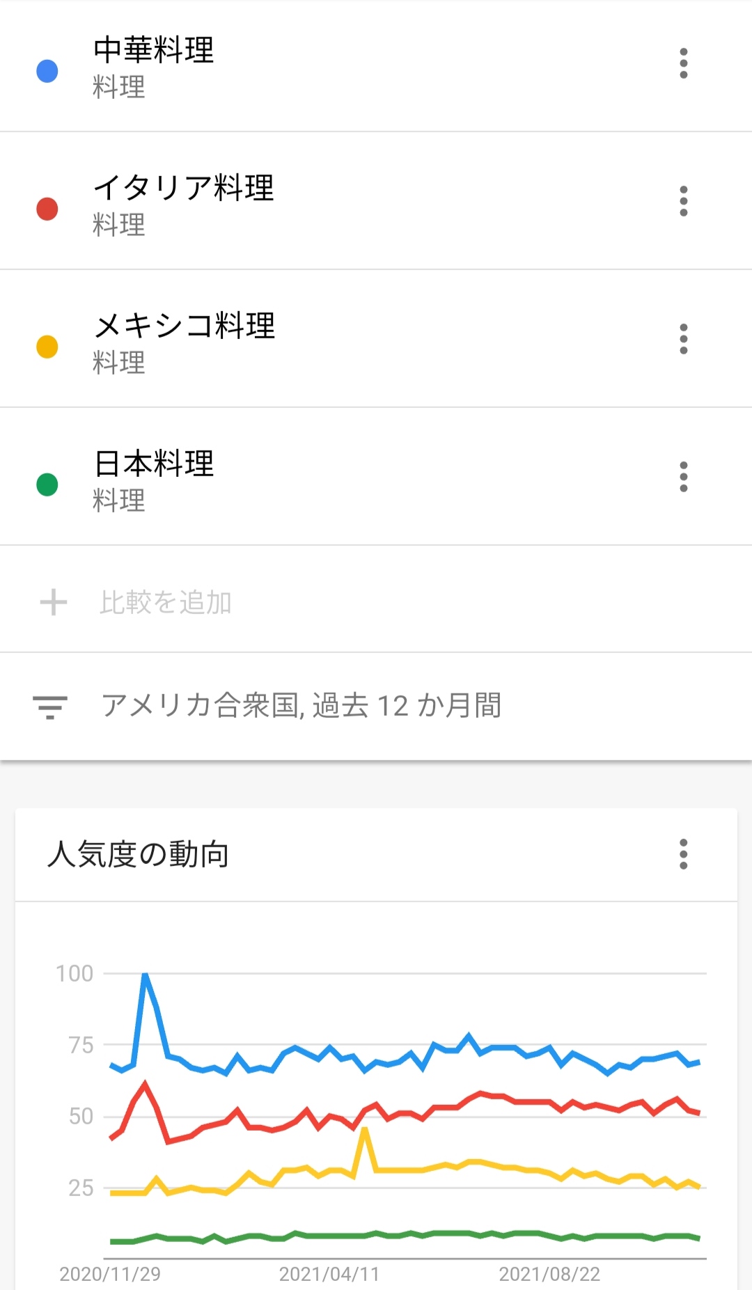Click the green dot for 日本料理
Image resolution: width=752 pixels, height=1290 pixels.
coord(47,485)
